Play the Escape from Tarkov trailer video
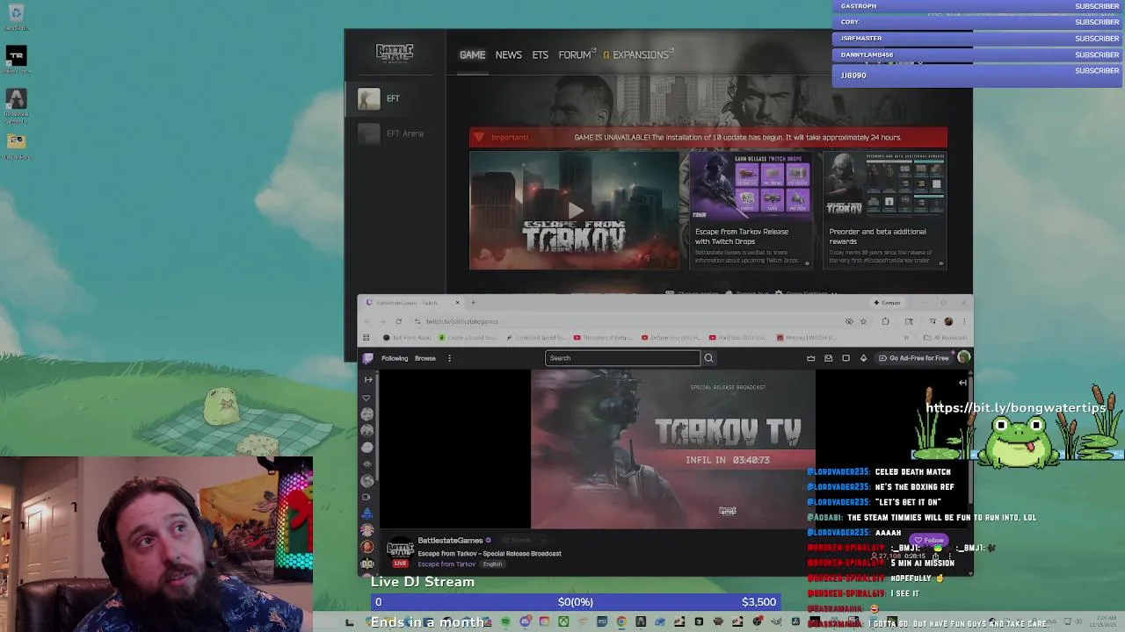Screen dimensions: 1125x632 click(574, 211)
